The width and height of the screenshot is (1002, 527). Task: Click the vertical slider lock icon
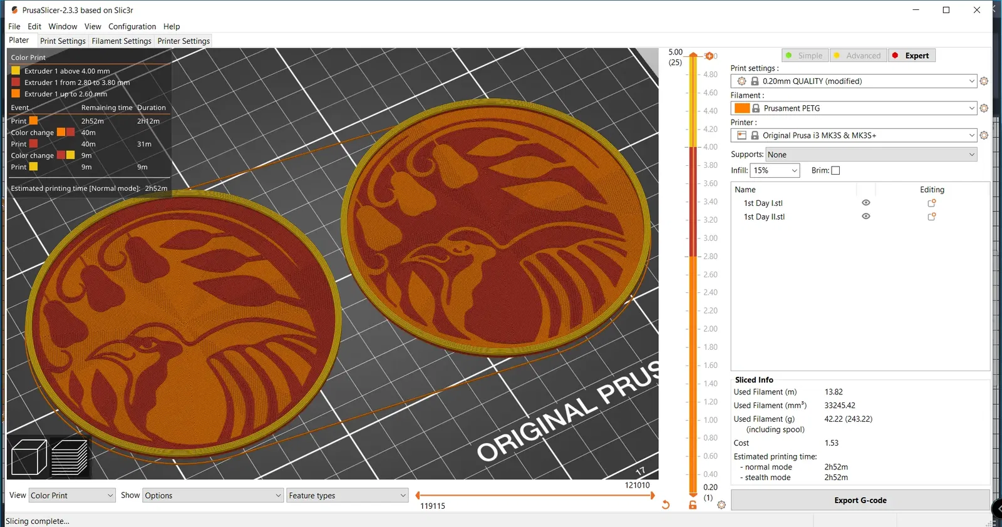click(693, 504)
